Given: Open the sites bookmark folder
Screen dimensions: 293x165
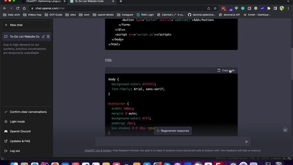Looking at the screenshot, I should coord(71,15).
